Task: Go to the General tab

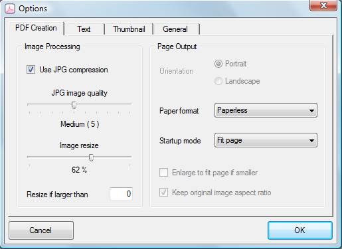Action: click(175, 29)
